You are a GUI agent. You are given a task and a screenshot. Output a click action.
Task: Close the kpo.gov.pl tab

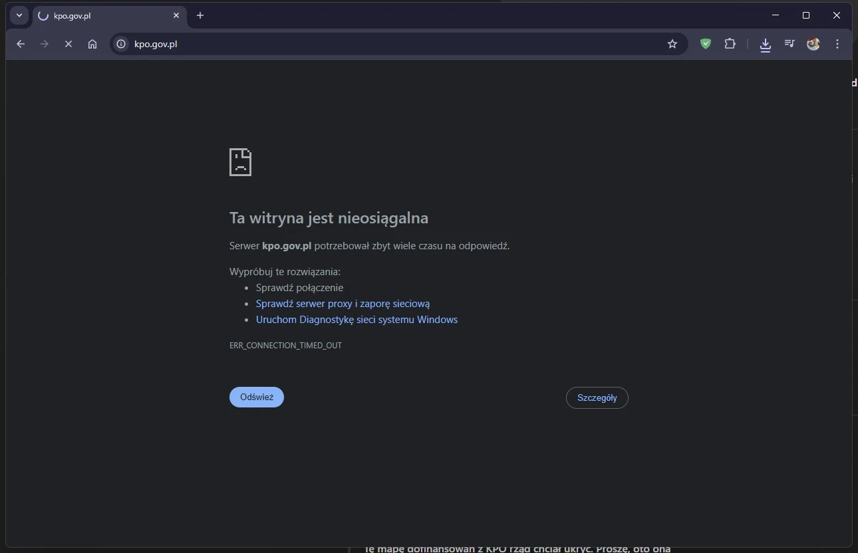176,15
